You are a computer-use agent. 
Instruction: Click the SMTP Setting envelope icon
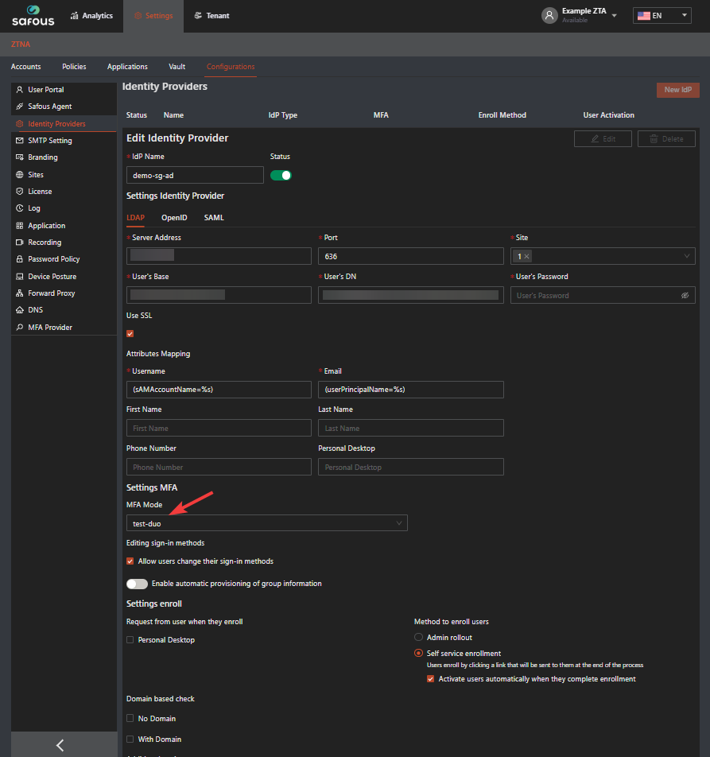coord(20,141)
